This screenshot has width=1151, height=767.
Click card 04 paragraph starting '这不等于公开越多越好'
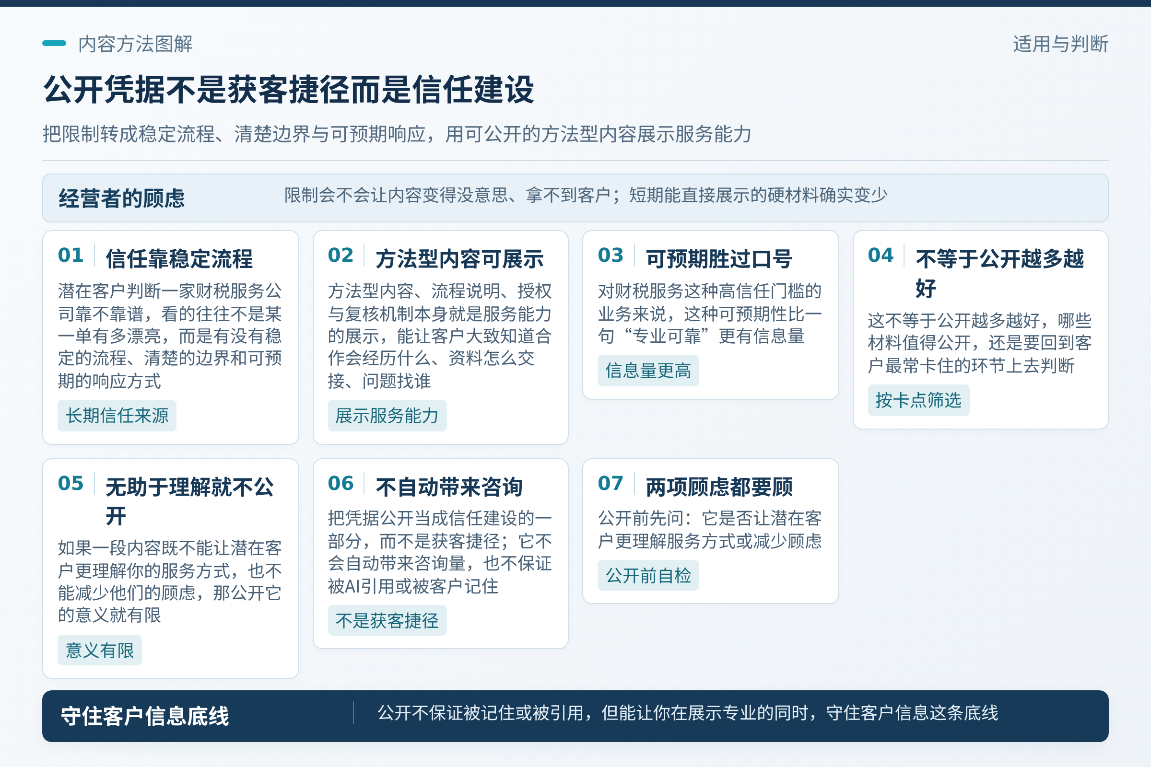point(980,343)
